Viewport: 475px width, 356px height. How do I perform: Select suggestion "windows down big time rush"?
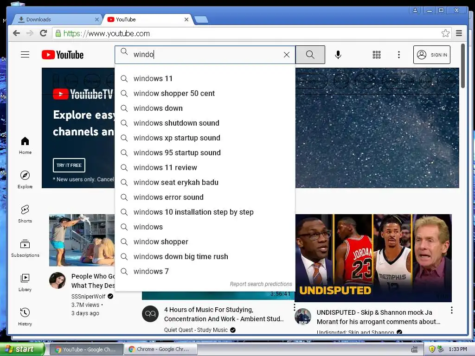(x=205, y=257)
